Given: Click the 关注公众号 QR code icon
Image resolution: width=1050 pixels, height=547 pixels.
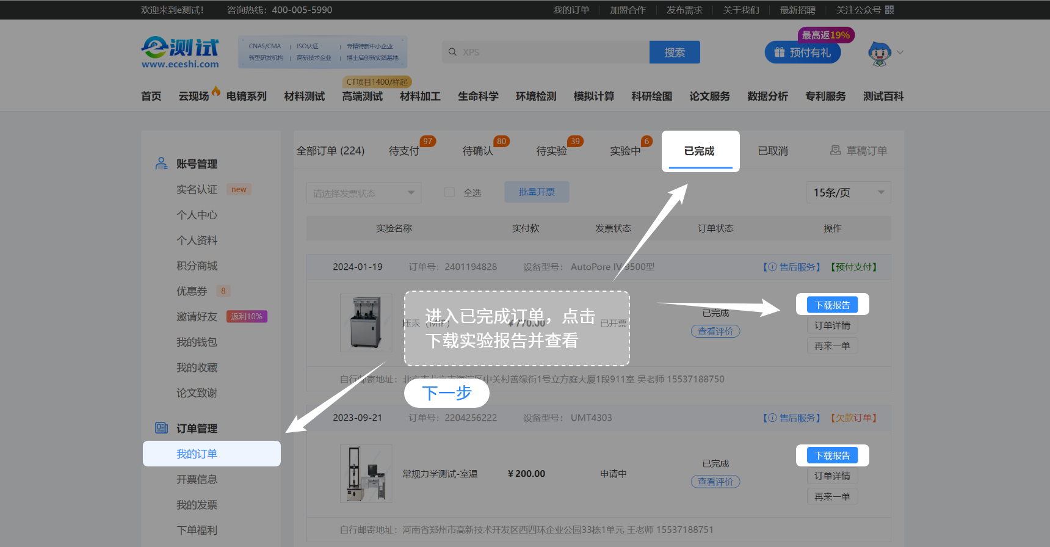Looking at the screenshot, I should [889, 10].
